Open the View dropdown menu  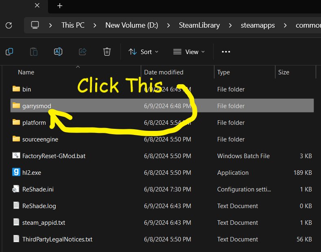pyautogui.click(x=189, y=52)
